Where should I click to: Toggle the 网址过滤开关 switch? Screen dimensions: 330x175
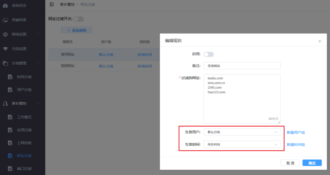tap(79, 19)
